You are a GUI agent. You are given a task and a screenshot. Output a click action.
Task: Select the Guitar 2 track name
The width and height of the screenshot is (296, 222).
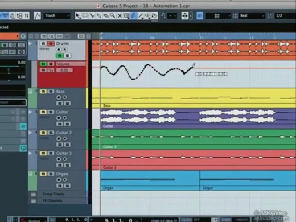64,133
